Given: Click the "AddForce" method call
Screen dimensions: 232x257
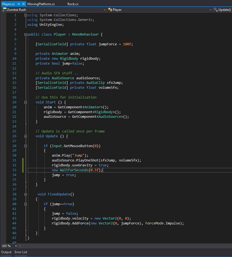Looking at the screenshot, I should point(80,223).
